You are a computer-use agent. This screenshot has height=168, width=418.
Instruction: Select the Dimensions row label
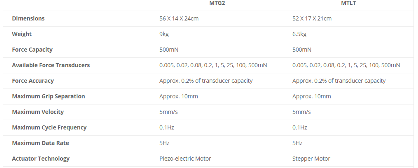pos(28,18)
